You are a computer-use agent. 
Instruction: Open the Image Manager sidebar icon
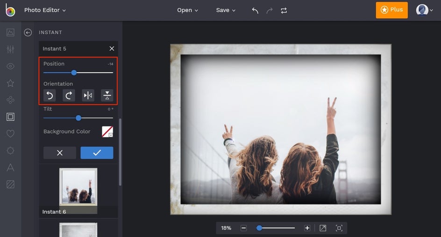[x=10, y=33]
